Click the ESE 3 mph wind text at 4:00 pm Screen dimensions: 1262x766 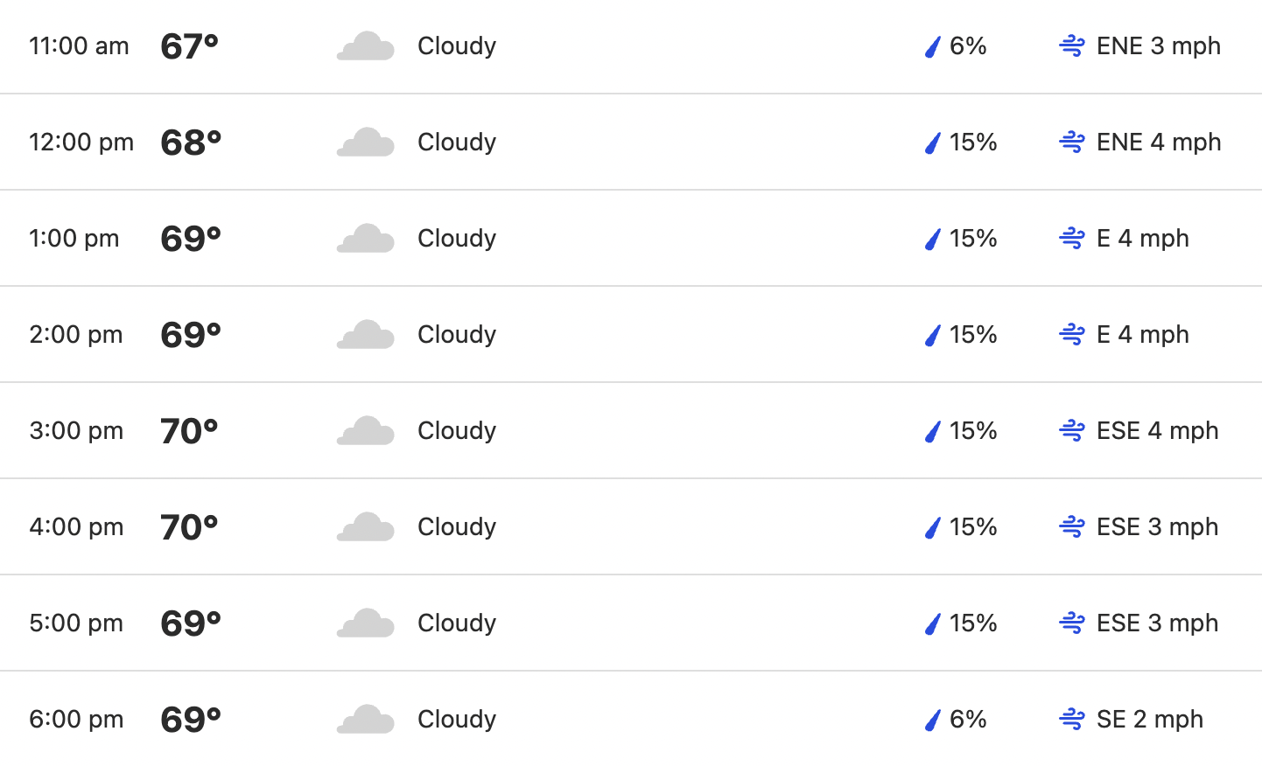(x=1157, y=526)
